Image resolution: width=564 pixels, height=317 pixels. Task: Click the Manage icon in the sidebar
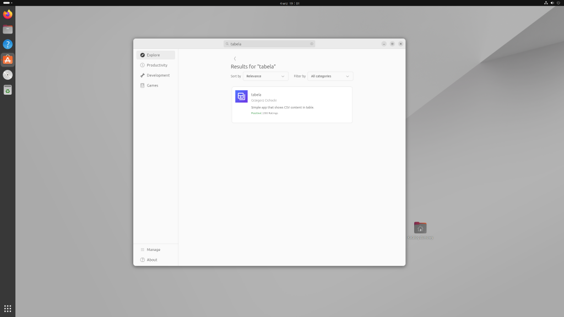pos(143,249)
